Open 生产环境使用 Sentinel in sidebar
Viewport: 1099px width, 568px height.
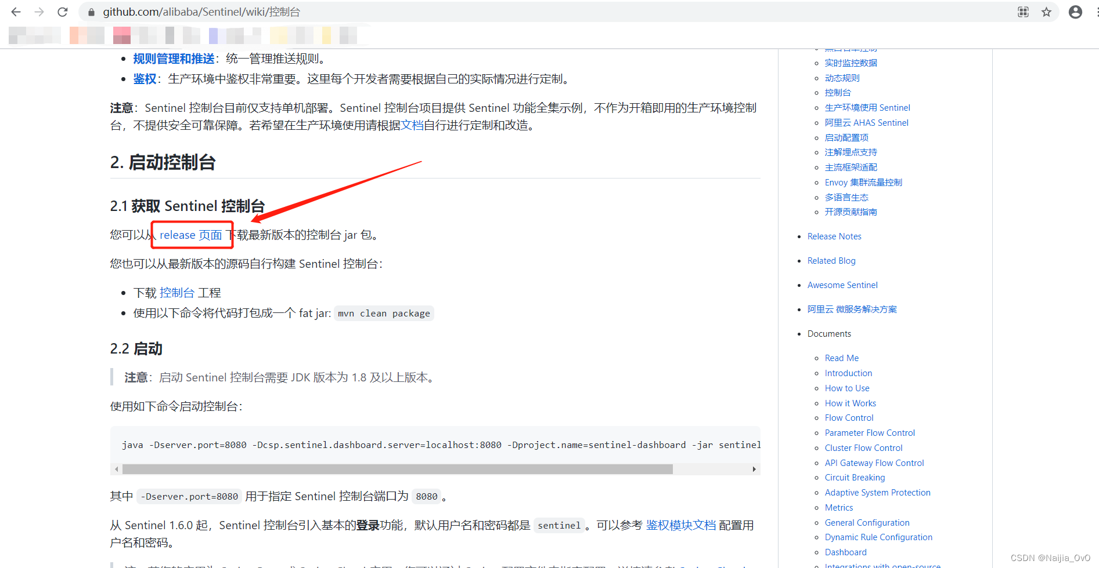click(867, 107)
